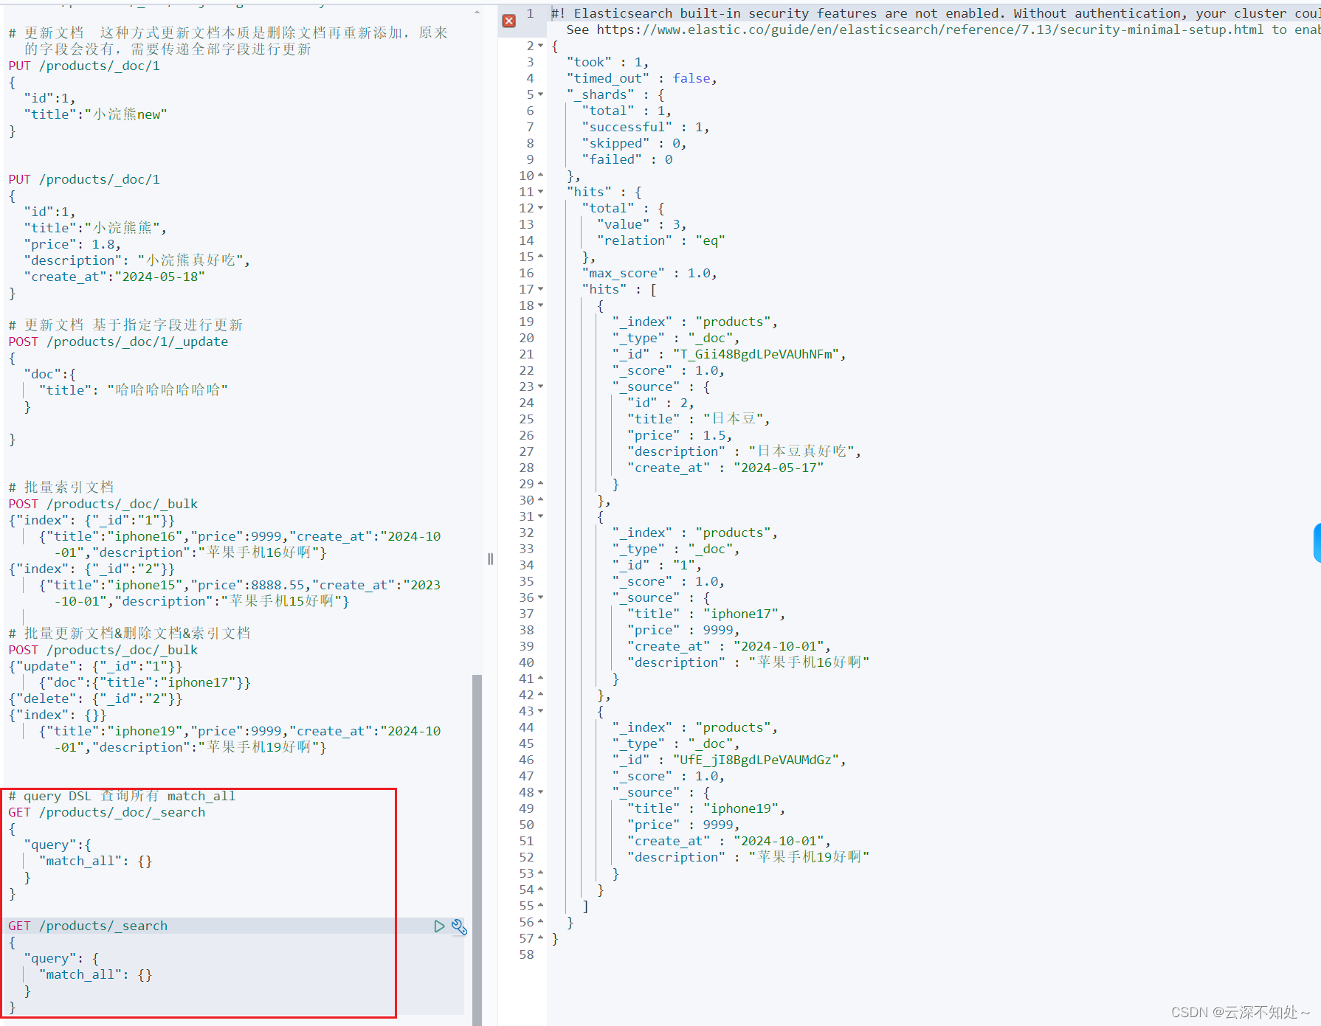Click the comment '# 批量索引文档'
The image size is (1321, 1026).
(x=61, y=488)
